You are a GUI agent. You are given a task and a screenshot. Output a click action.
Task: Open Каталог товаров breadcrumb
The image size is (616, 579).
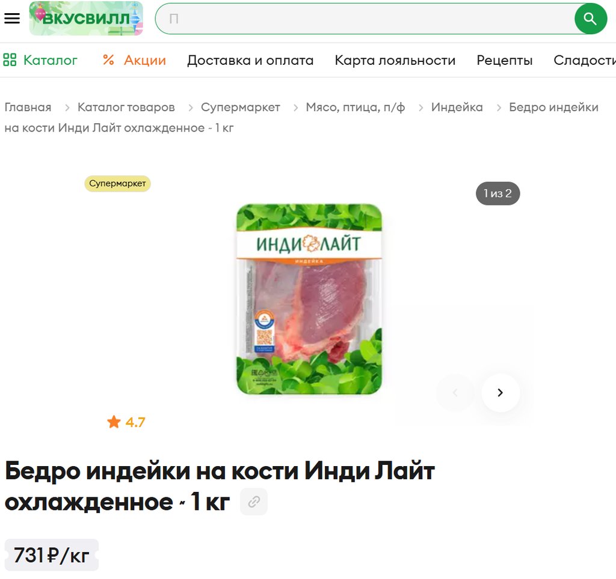tap(126, 107)
